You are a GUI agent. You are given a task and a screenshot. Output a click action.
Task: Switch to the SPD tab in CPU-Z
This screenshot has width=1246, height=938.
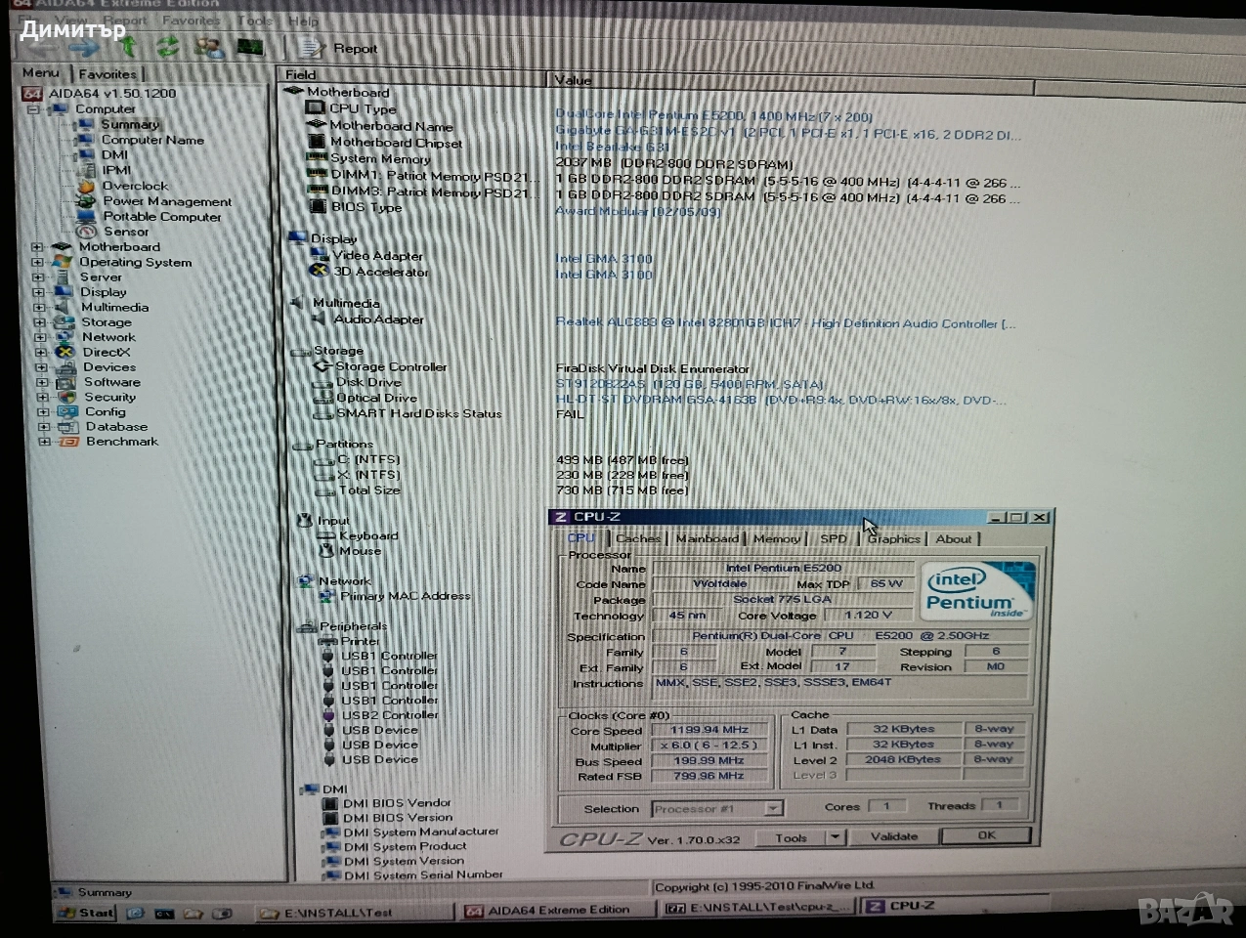(x=834, y=538)
